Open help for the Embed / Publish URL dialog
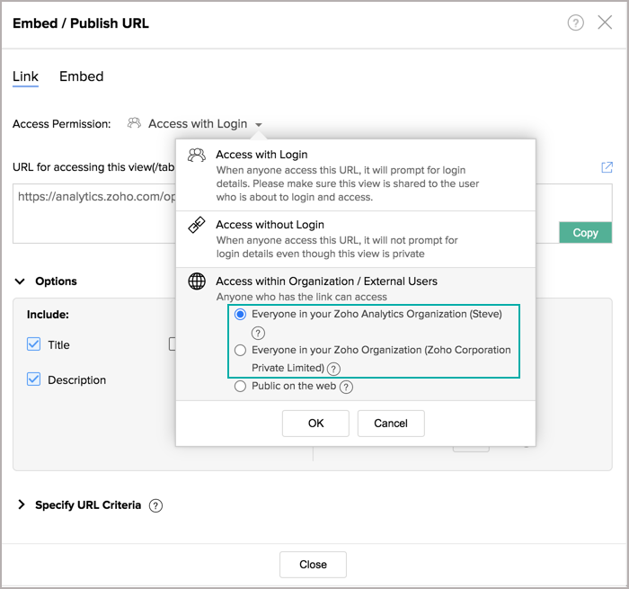 pos(575,22)
